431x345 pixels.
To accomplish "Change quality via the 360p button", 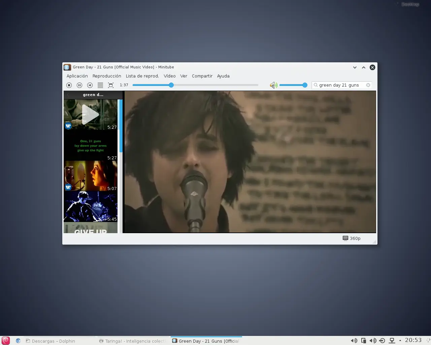I will 352,238.
